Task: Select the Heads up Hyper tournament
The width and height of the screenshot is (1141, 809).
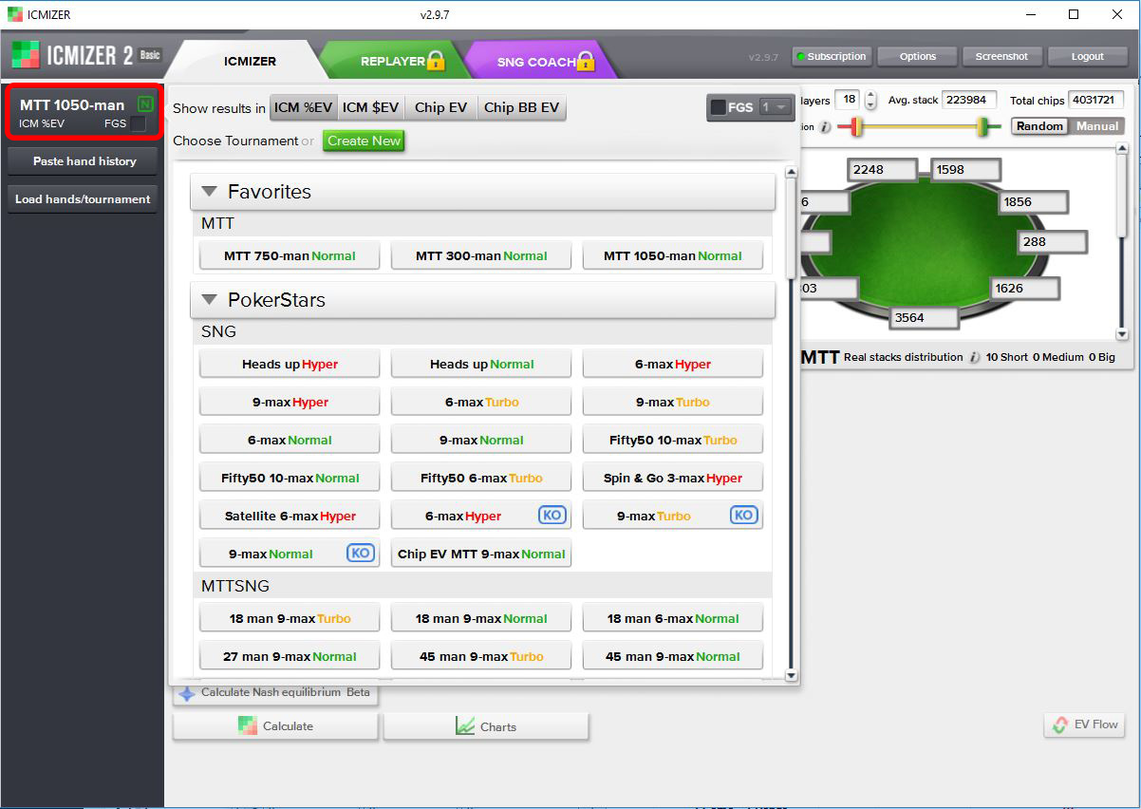Action: pos(290,364)
